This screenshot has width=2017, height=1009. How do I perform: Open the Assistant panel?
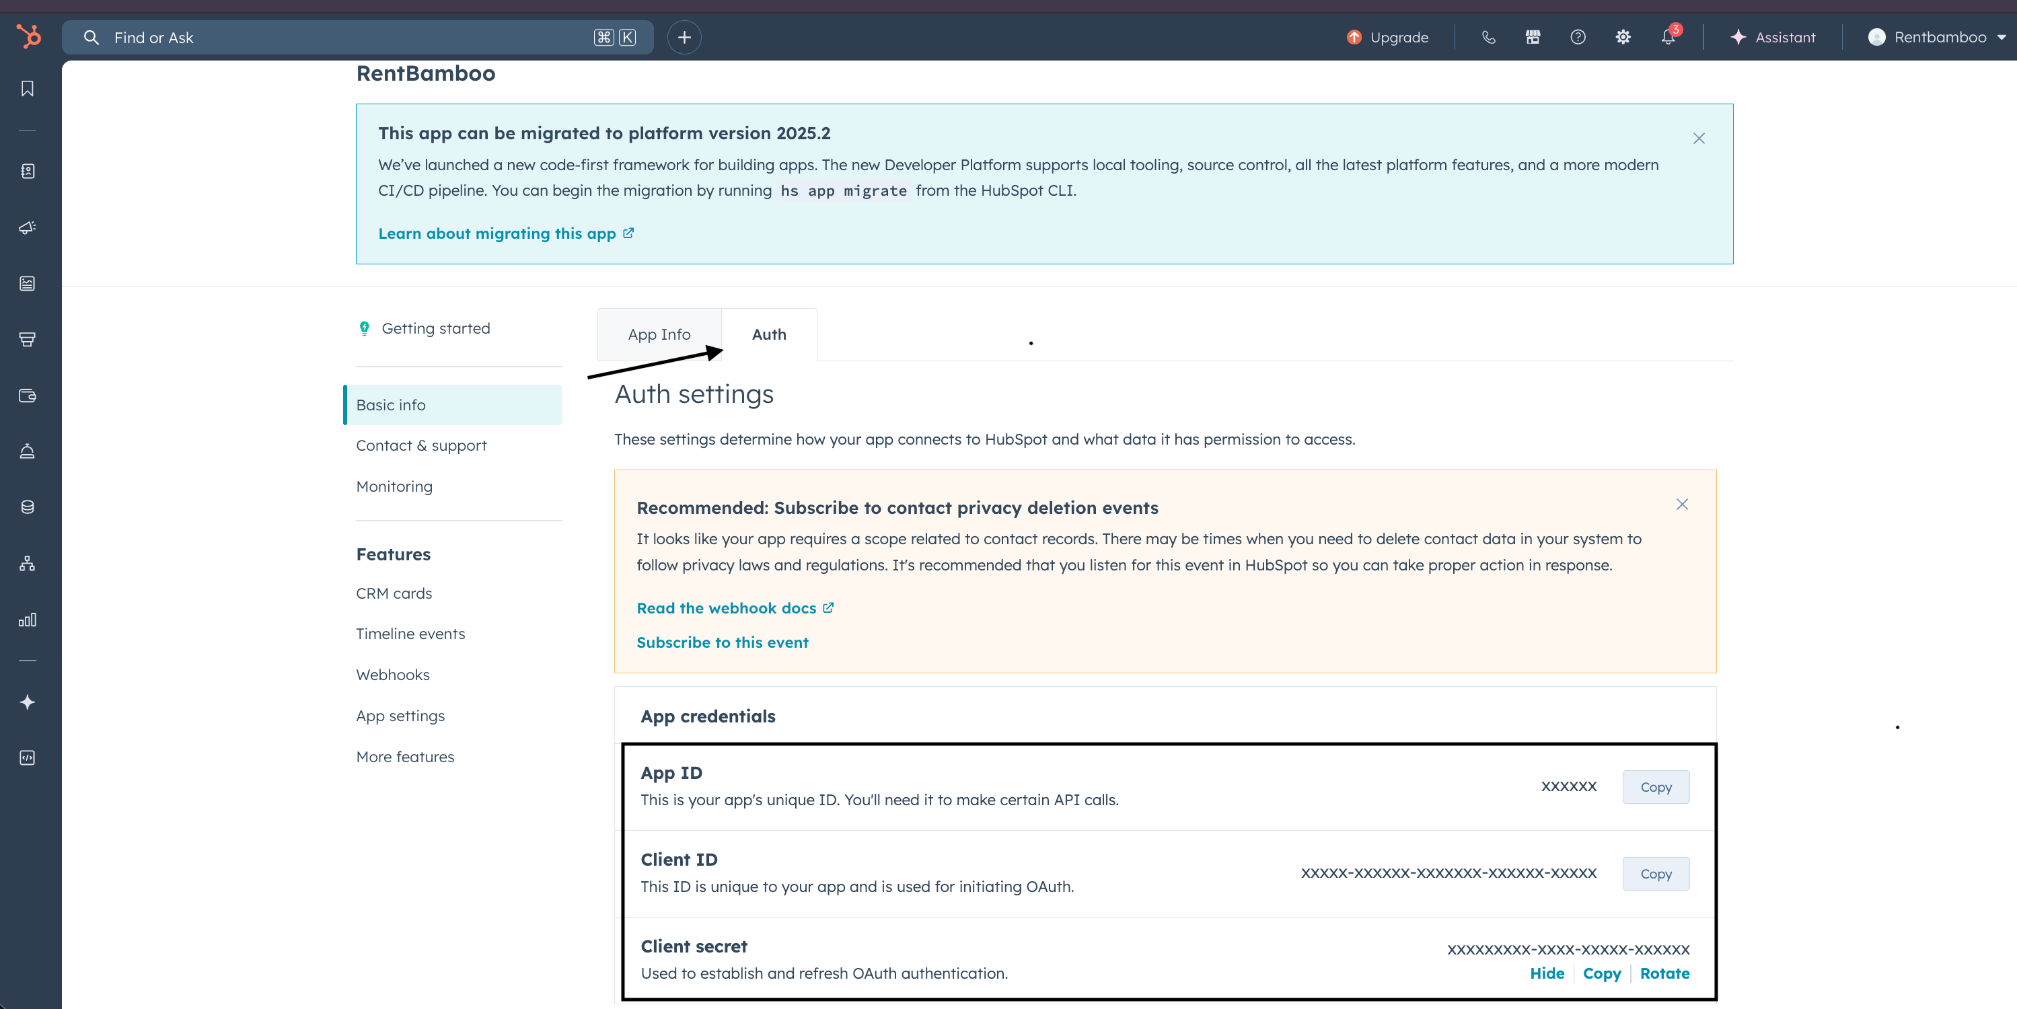(x=1772, y=37)
